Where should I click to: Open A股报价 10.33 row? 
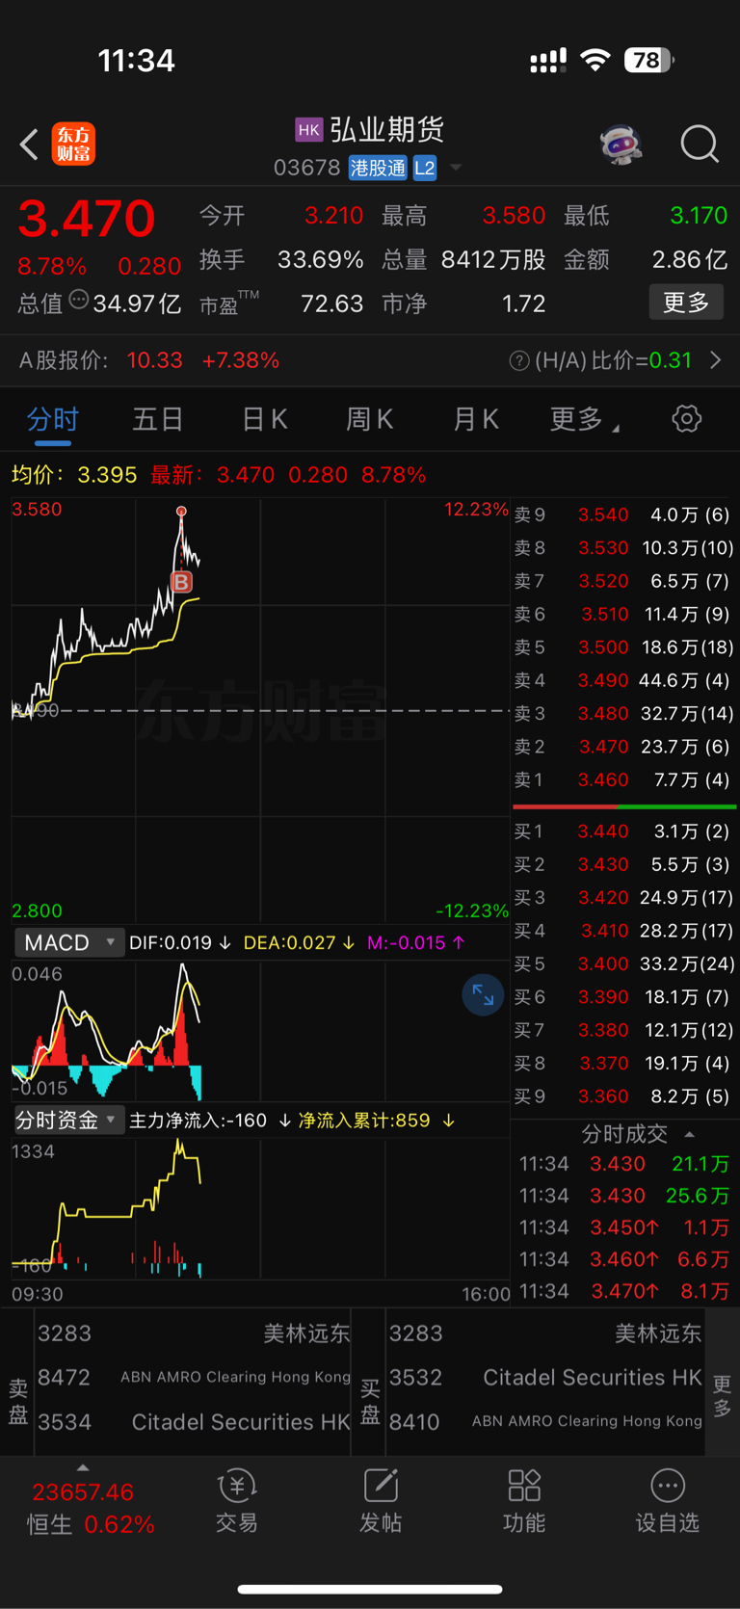[x=149, y=360]
